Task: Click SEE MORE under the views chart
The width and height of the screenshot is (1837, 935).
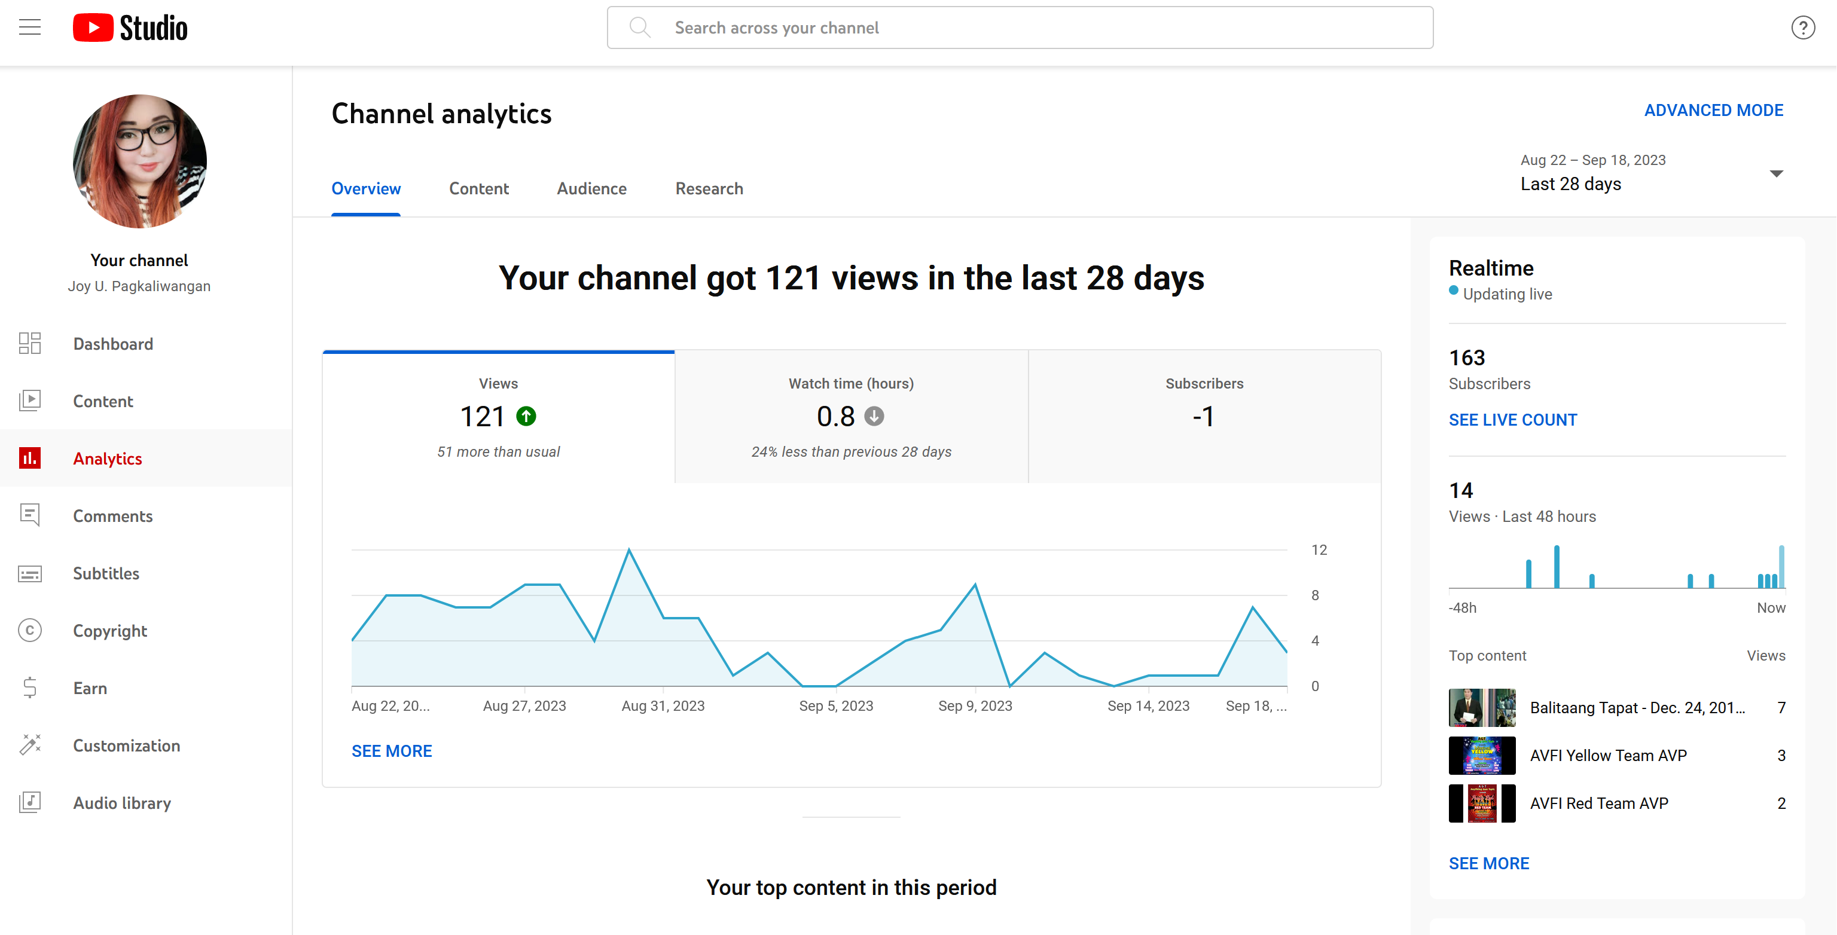Action: 392,750
